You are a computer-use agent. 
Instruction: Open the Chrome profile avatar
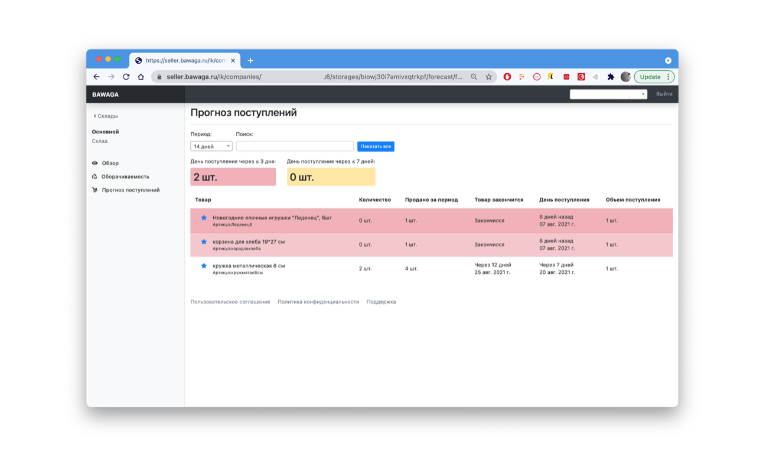pos(625,77)
